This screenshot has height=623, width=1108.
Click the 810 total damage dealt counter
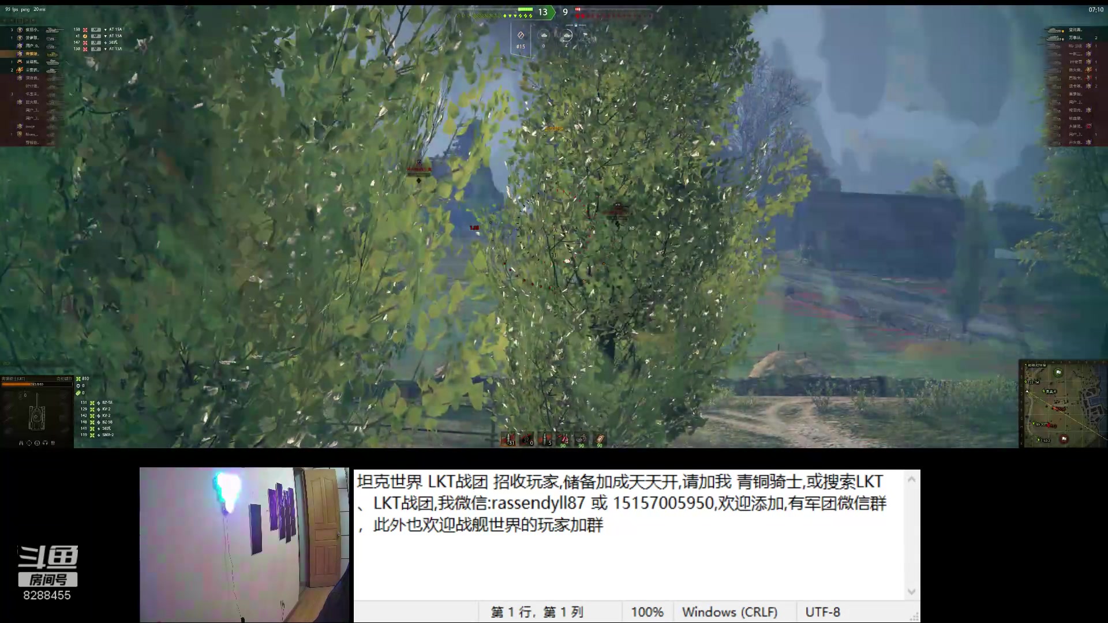(83, 378)
